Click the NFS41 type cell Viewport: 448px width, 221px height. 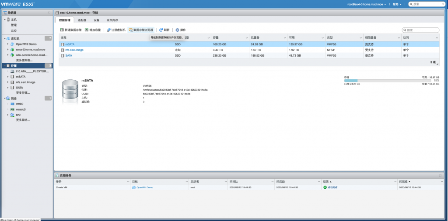pyautogui.click(x=344, y=50)
